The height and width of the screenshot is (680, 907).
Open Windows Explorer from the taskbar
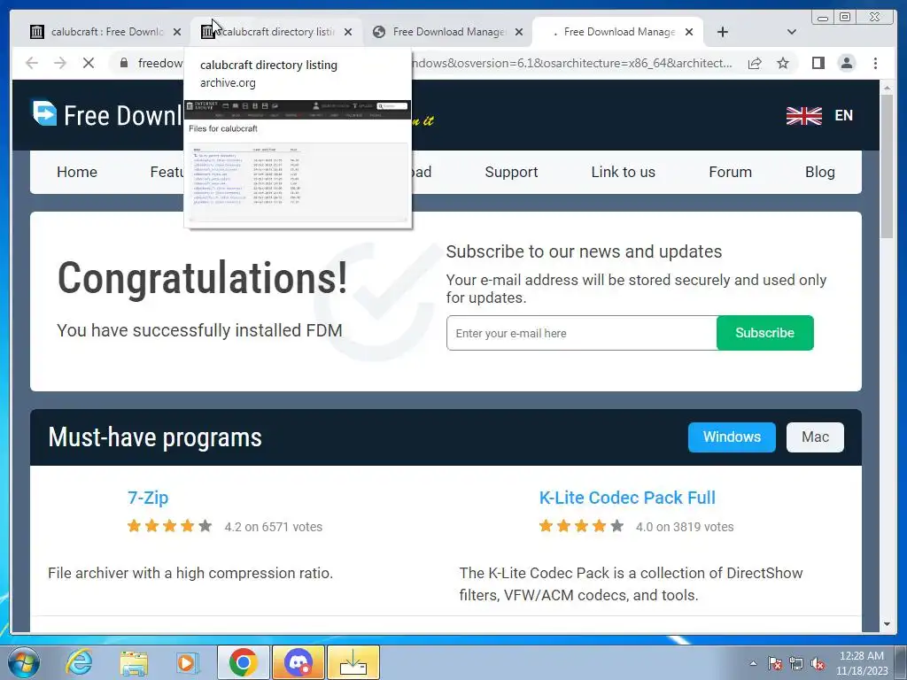[134, 662]
